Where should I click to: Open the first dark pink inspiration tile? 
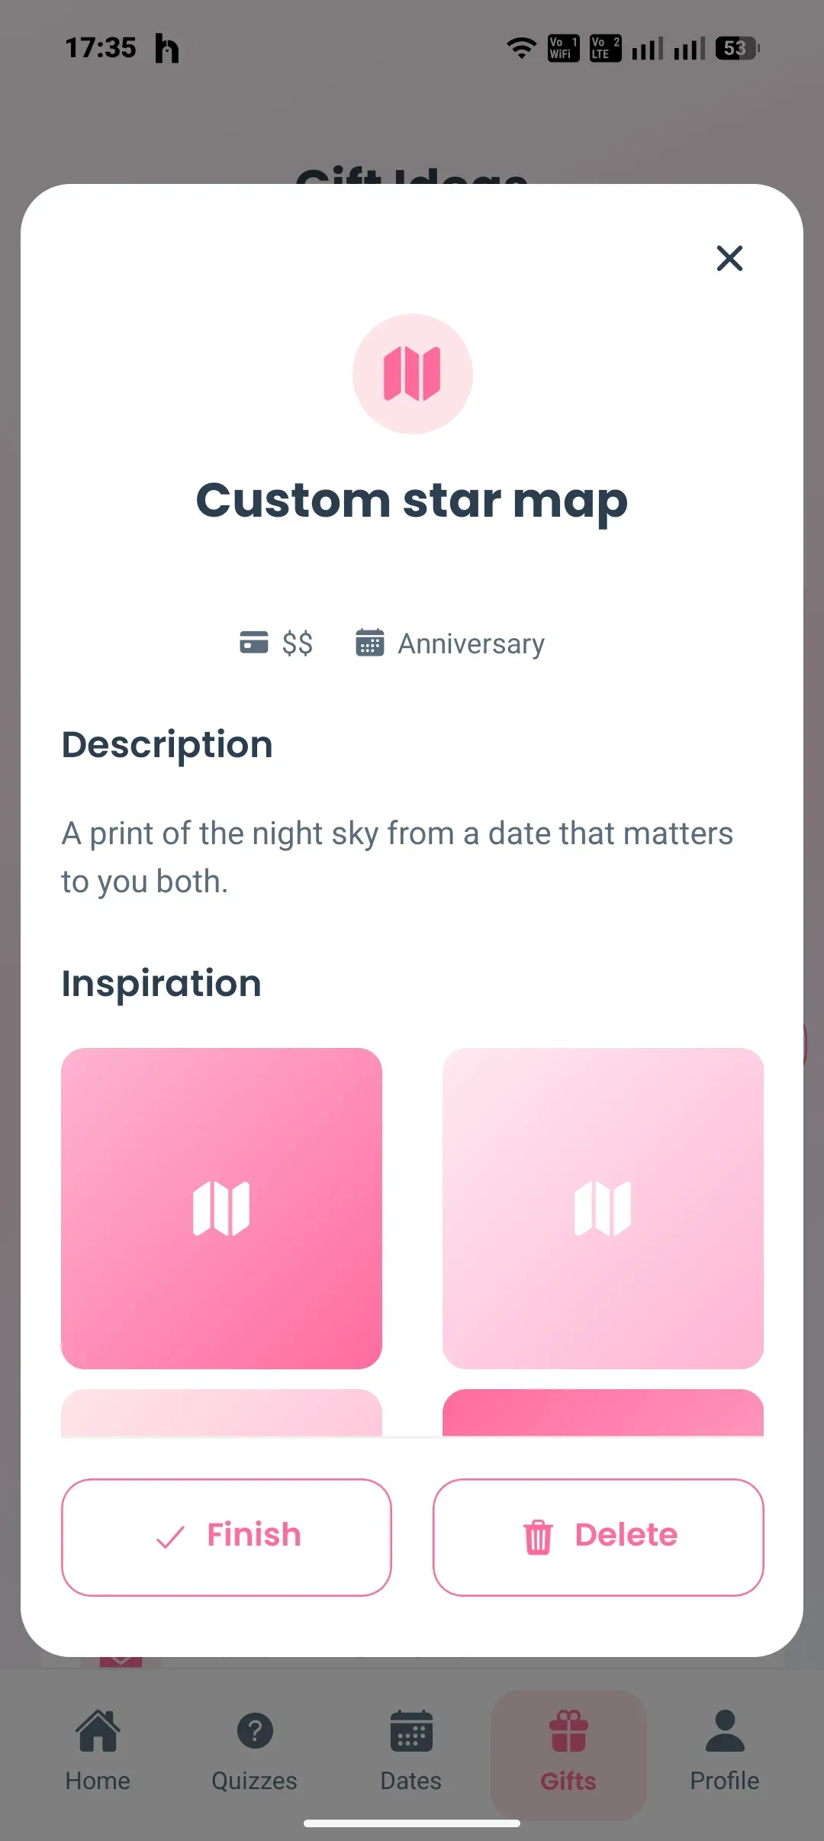(221, 1208)
